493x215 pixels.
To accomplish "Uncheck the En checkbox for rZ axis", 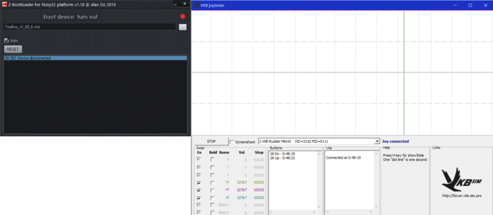I will pos(199,198).
